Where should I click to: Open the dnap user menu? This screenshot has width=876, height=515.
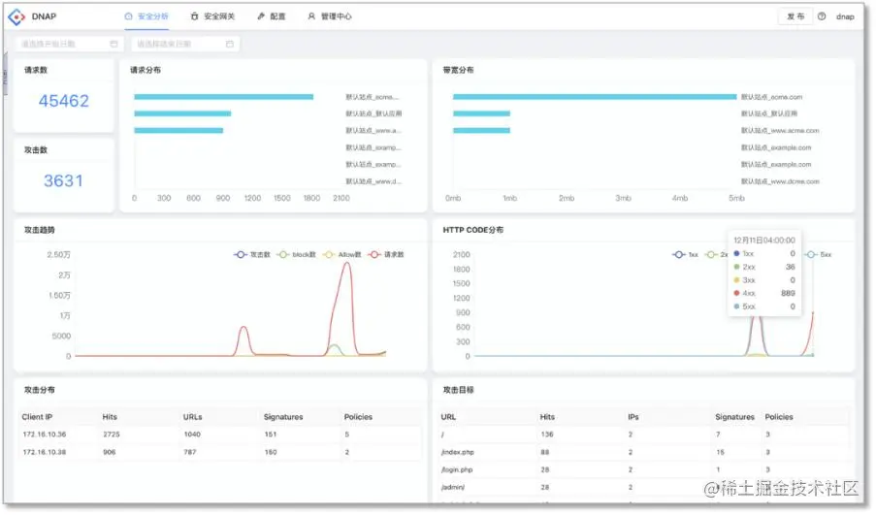845,16
